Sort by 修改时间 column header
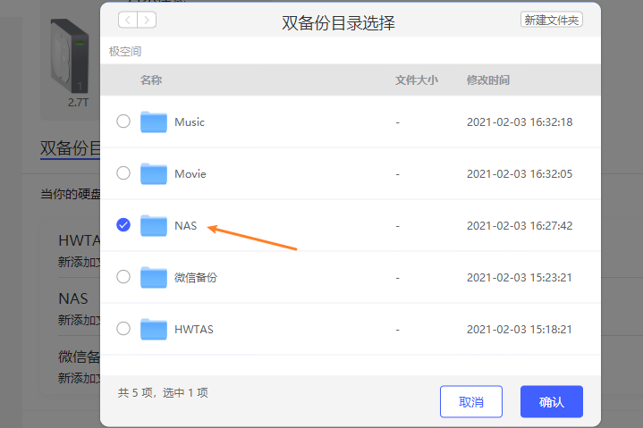The height and width of the screenshot is (428, 643). click(x=487, y=80)
